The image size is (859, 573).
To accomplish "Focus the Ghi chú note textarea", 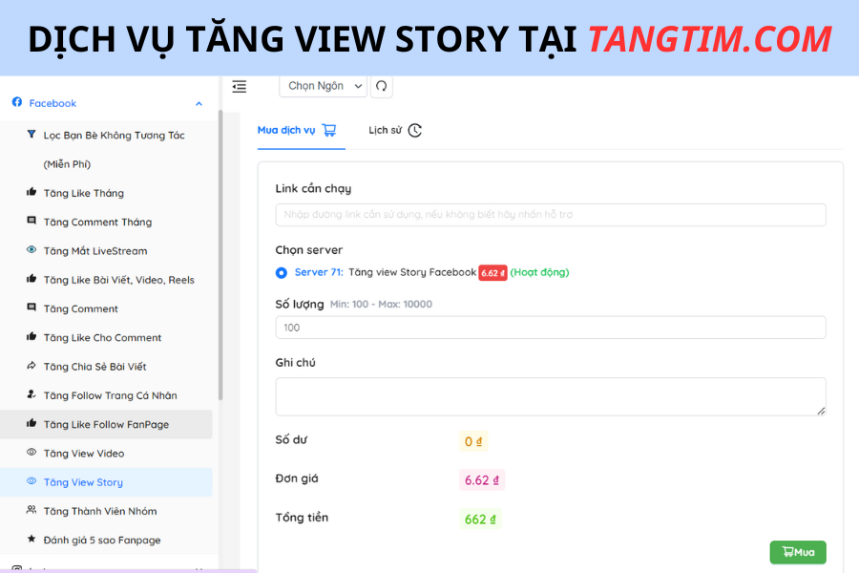I will pos(551,396).
